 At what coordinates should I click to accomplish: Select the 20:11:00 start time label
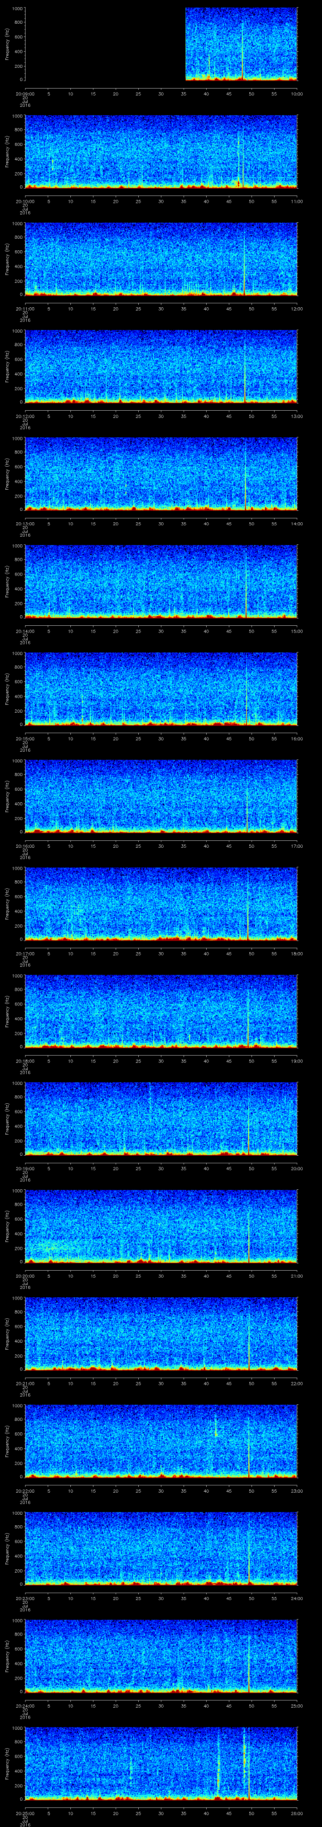pyautogui.click(x=25, y=309)
